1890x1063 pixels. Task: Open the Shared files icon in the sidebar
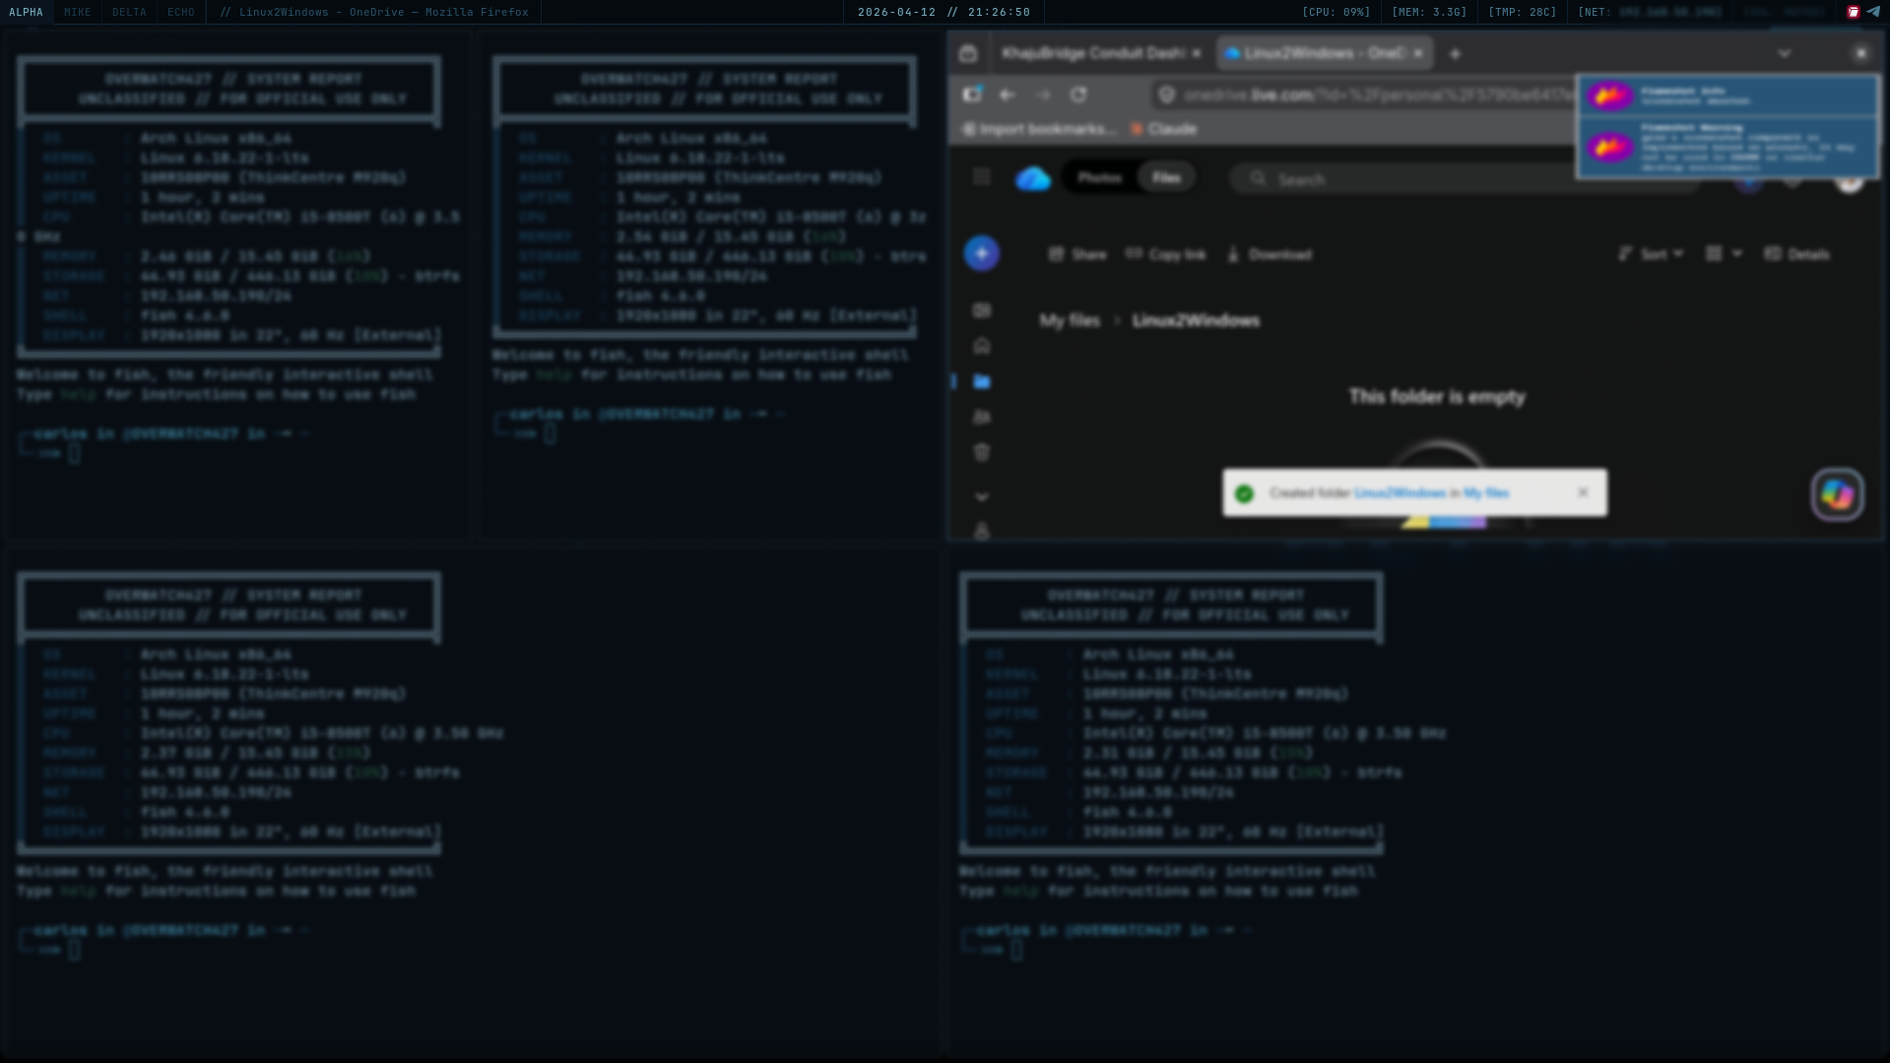tap(981, 417)
